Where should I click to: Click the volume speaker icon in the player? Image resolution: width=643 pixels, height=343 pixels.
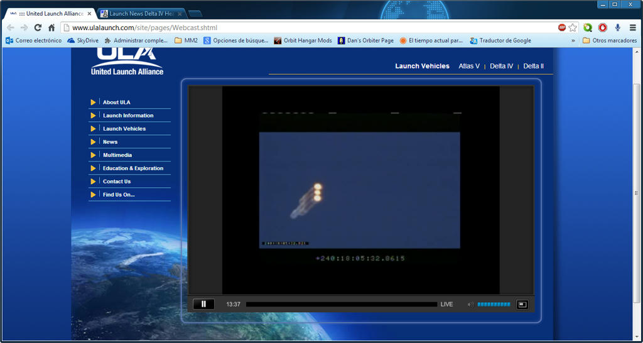[x=470, y=305]
